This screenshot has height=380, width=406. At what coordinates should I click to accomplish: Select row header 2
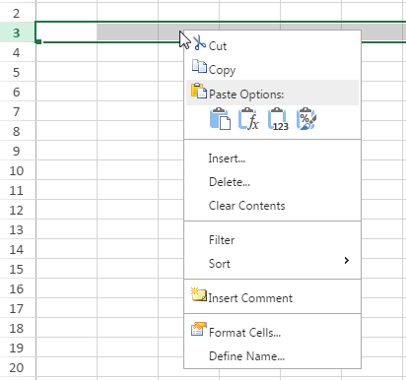(x=17, y=13)
